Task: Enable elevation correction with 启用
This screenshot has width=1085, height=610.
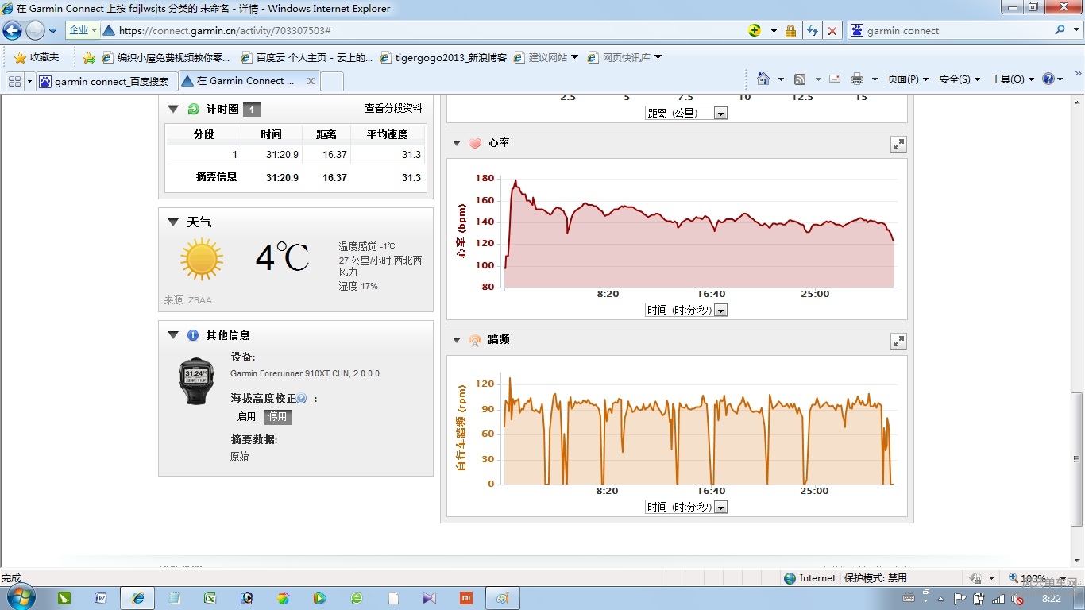Action: [x=247, y=417]
